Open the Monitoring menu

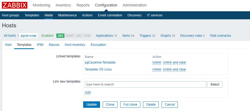pyautogui.click(x=42, y=5)
